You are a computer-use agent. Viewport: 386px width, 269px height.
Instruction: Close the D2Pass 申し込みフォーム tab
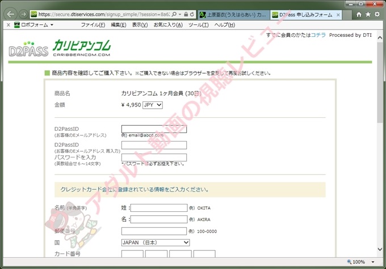pyautogui.click(x=338, y=15)
